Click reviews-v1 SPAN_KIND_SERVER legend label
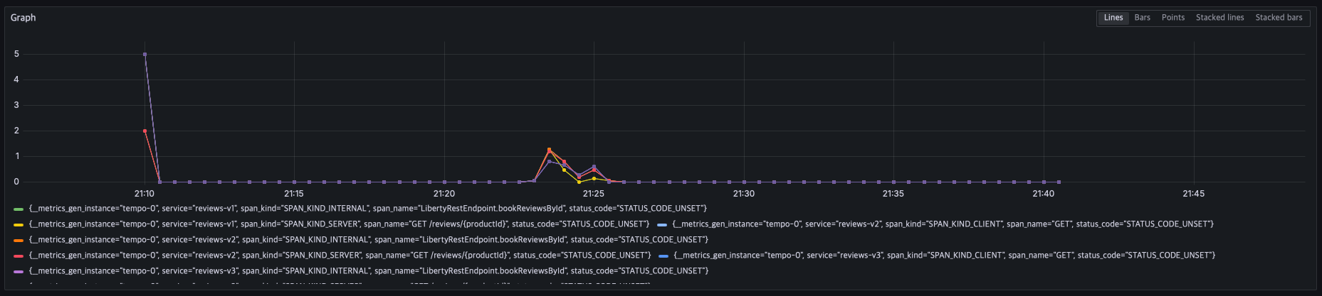 (x=339, y=224)
